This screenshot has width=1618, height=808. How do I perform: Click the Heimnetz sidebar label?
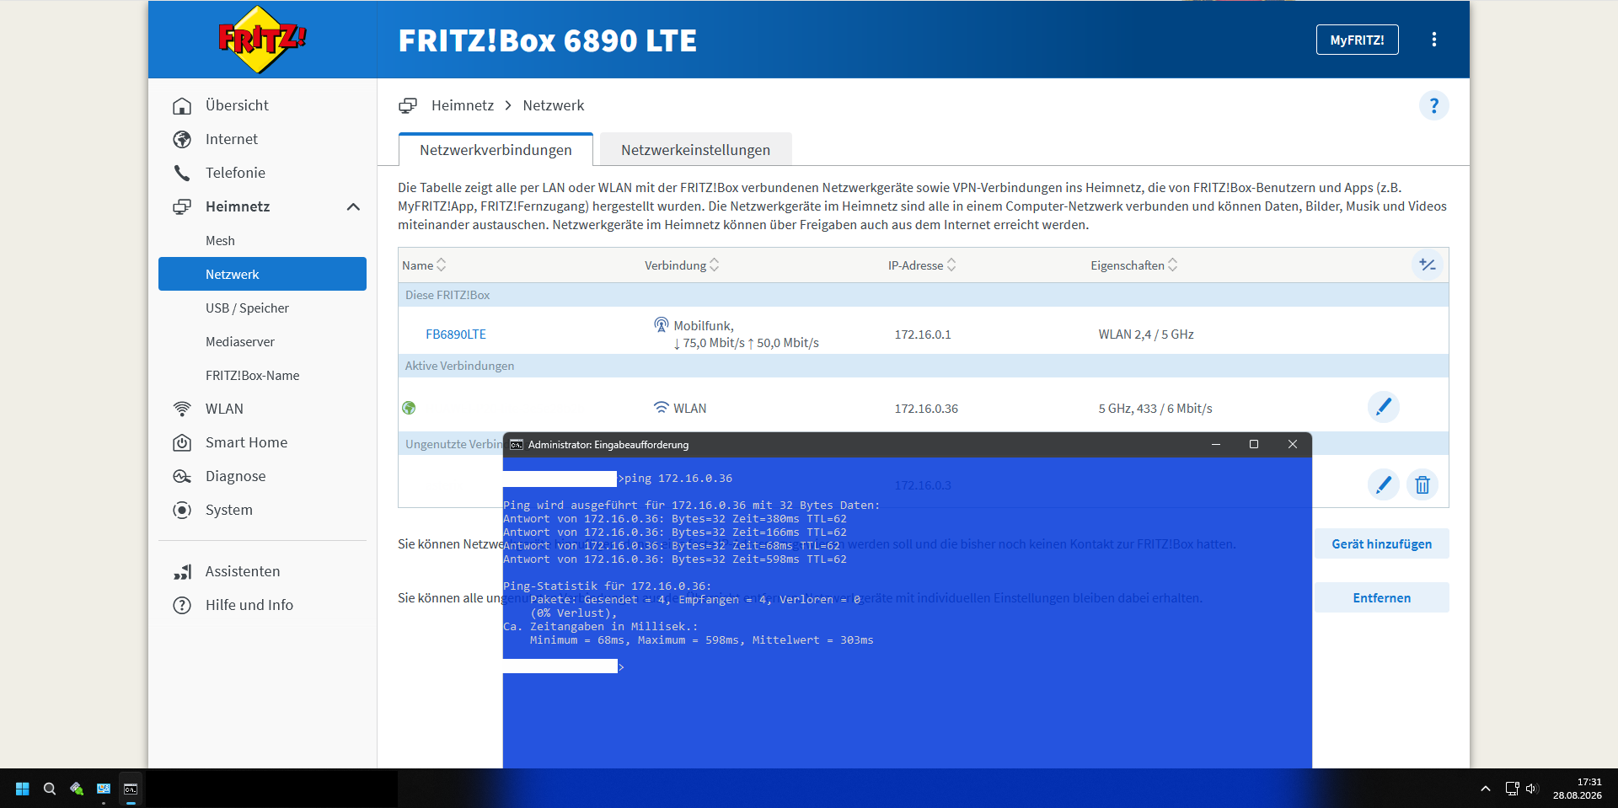coord(238,206)
